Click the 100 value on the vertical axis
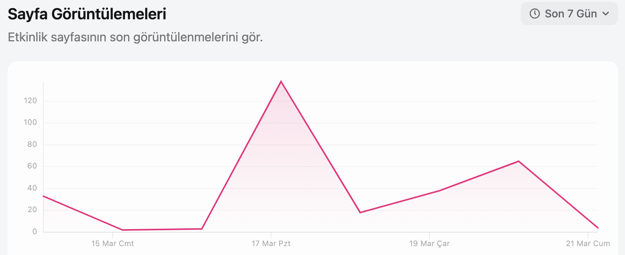 30,122
